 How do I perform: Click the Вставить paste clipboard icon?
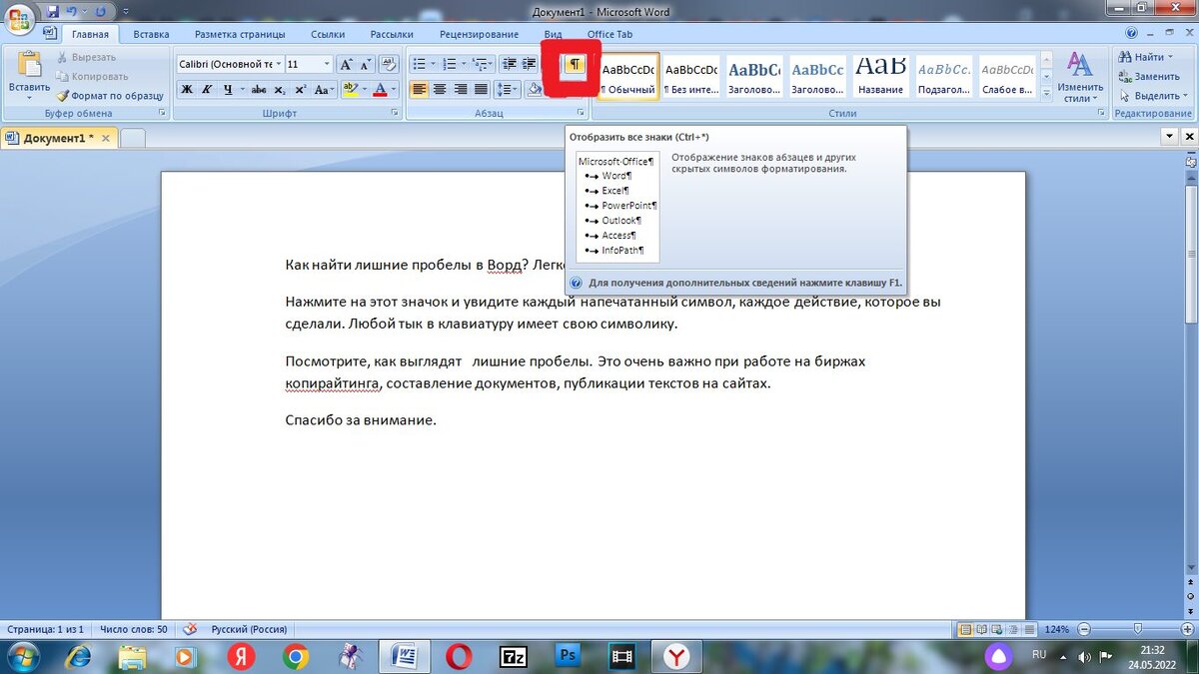28,66
